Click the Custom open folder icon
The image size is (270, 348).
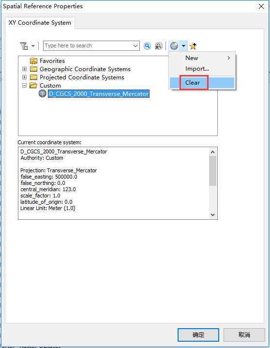point(33,85)
